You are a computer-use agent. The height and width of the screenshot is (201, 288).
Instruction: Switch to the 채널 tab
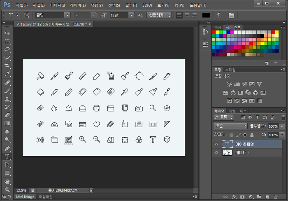point(232,111)
